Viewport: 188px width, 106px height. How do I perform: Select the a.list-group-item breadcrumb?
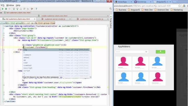(46, 23)
